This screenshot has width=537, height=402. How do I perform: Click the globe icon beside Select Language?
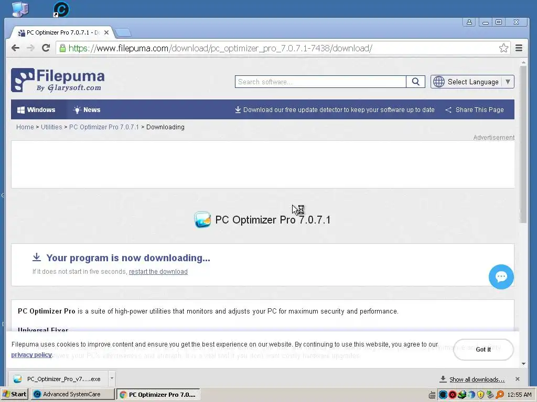[439, 82]
